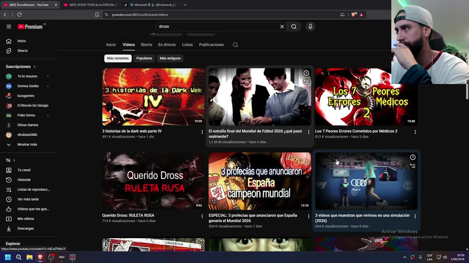
Task: Select the channel Videos tab
Action: [x=129, y=45]
